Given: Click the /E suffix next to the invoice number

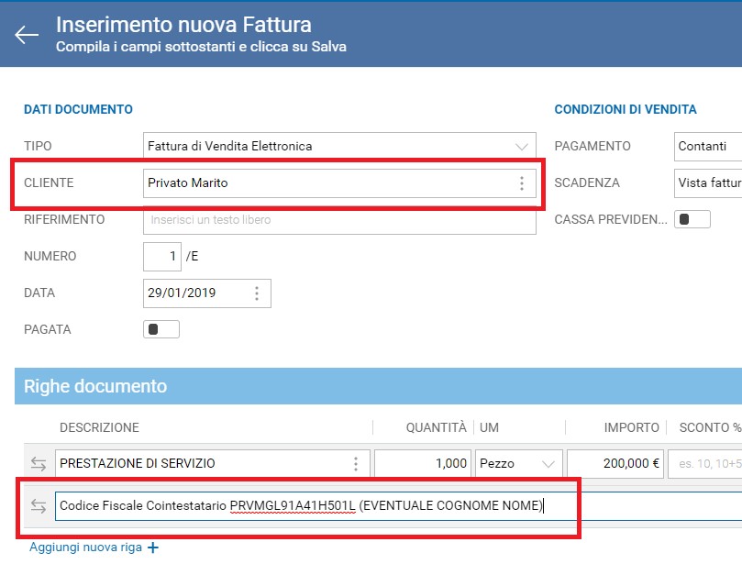Looking at the screenshot, I should pos(192,257).
